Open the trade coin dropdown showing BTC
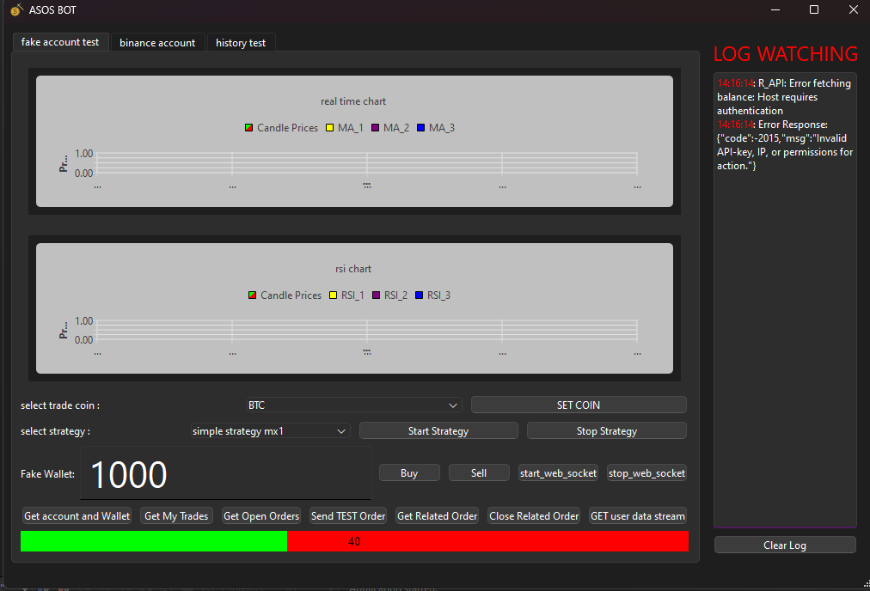The image size is (870, 591). pyautogui.click(x=354, y=405)
